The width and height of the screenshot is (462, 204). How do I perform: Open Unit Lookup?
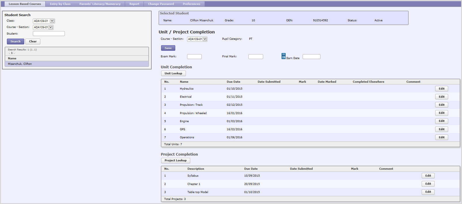coord(173,73)
